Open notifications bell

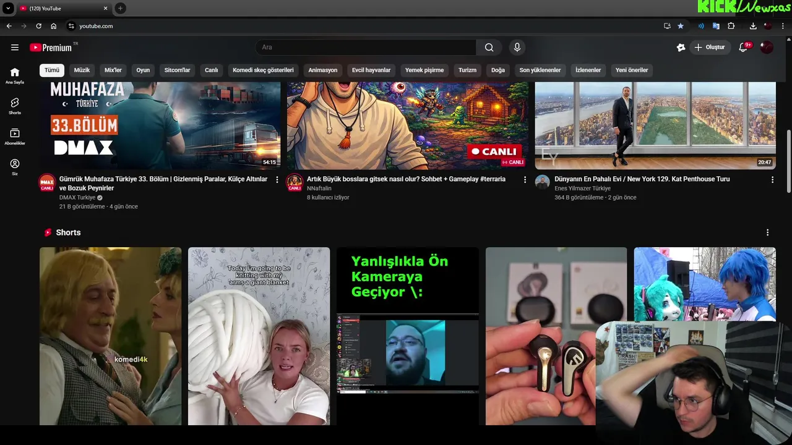(x=744, y=47)
